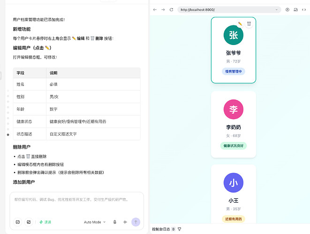Go back in the preview browser
This screenshot has width=310, height=234.
pyautogui.click(x=155, y=10)
